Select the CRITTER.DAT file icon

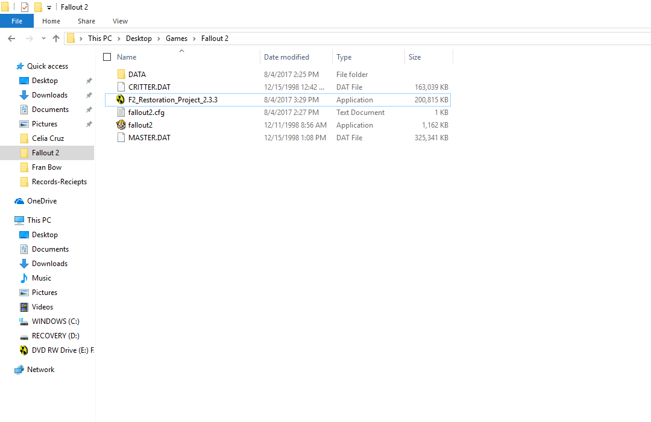121,87
